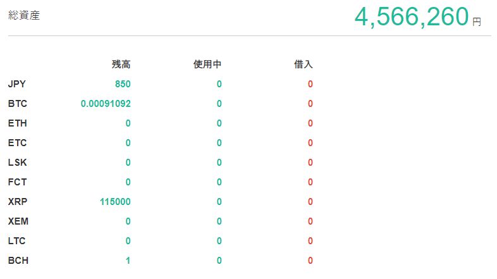497x279 pixels.
Task: Select the 4,566,260 total asset amount
Action: coord(411,17)
